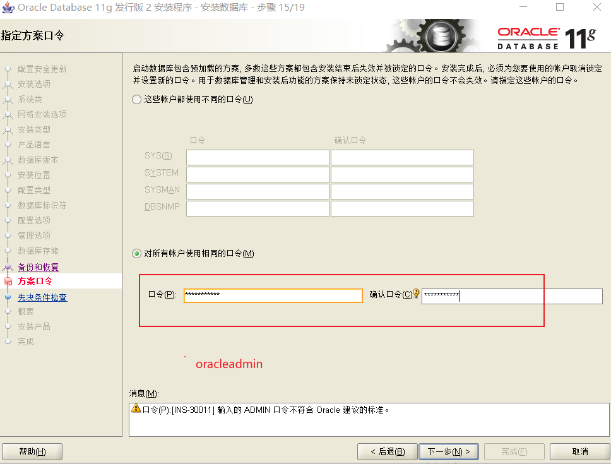Viewport: 611px width, 464px height.
Task: Click the SYSTEM password field
Action: 258,174
